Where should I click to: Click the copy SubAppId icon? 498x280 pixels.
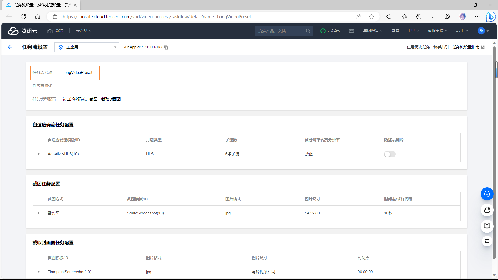click(x=166, y=47)
